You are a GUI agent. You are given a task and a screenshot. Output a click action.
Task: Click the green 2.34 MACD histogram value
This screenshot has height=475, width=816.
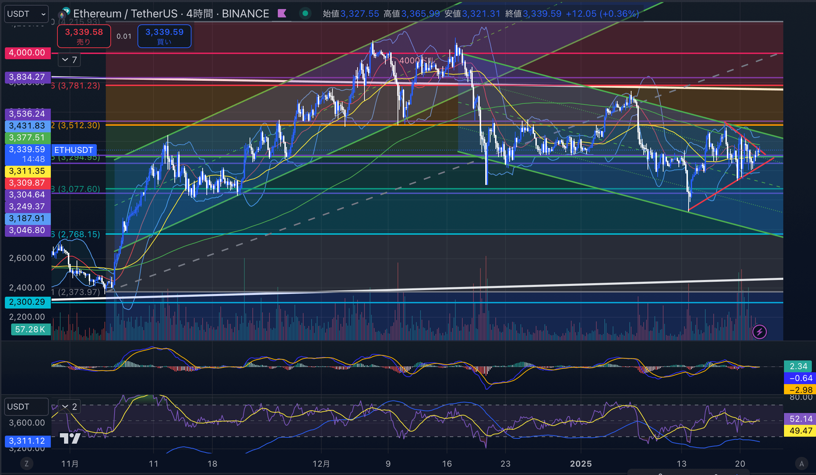[798, 366]
